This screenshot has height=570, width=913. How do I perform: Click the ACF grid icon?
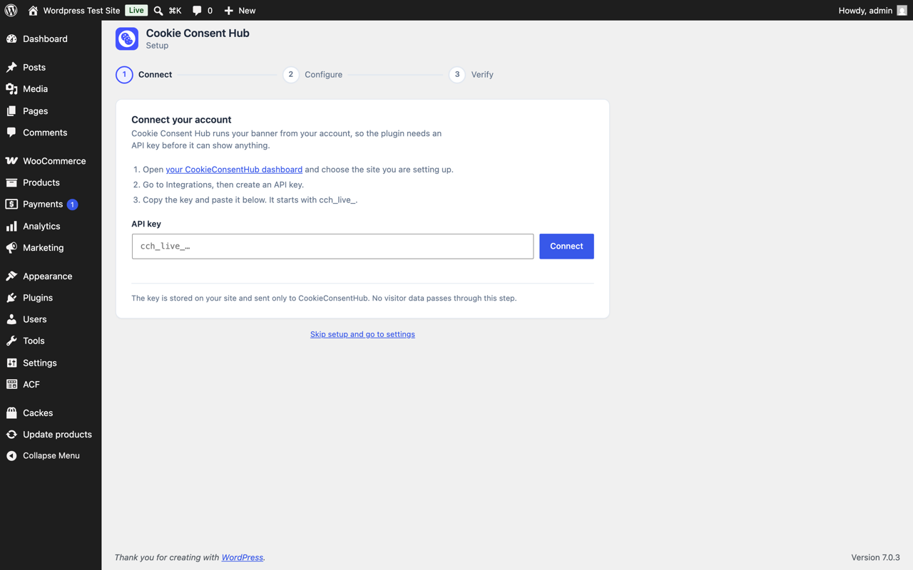tap(11, 384)
